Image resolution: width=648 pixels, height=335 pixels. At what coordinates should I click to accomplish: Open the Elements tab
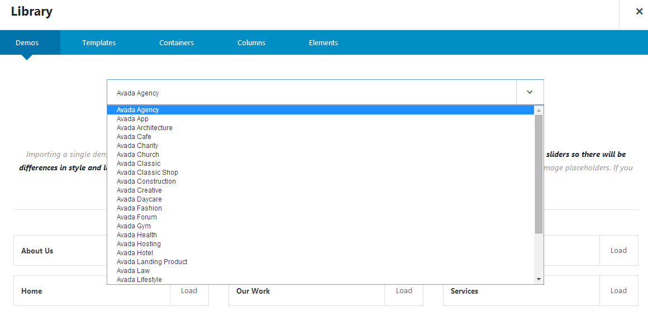tap(323, 42)
